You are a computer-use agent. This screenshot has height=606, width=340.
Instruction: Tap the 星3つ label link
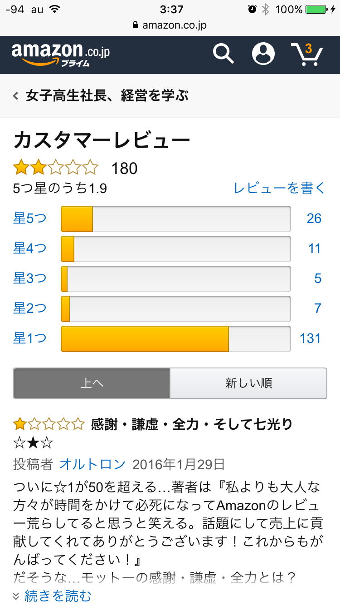coord(30,278)
